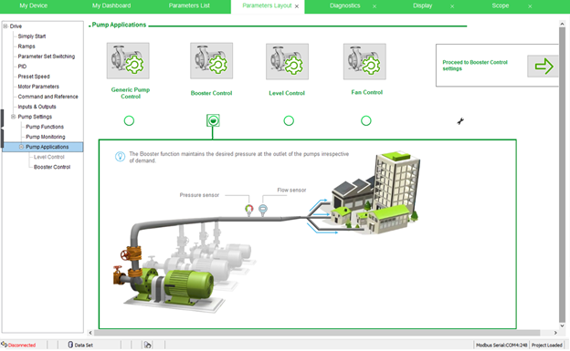This screenshot has height=351, width=570.
Task: Open the My Dashboard tab
Action: point(111,5)
